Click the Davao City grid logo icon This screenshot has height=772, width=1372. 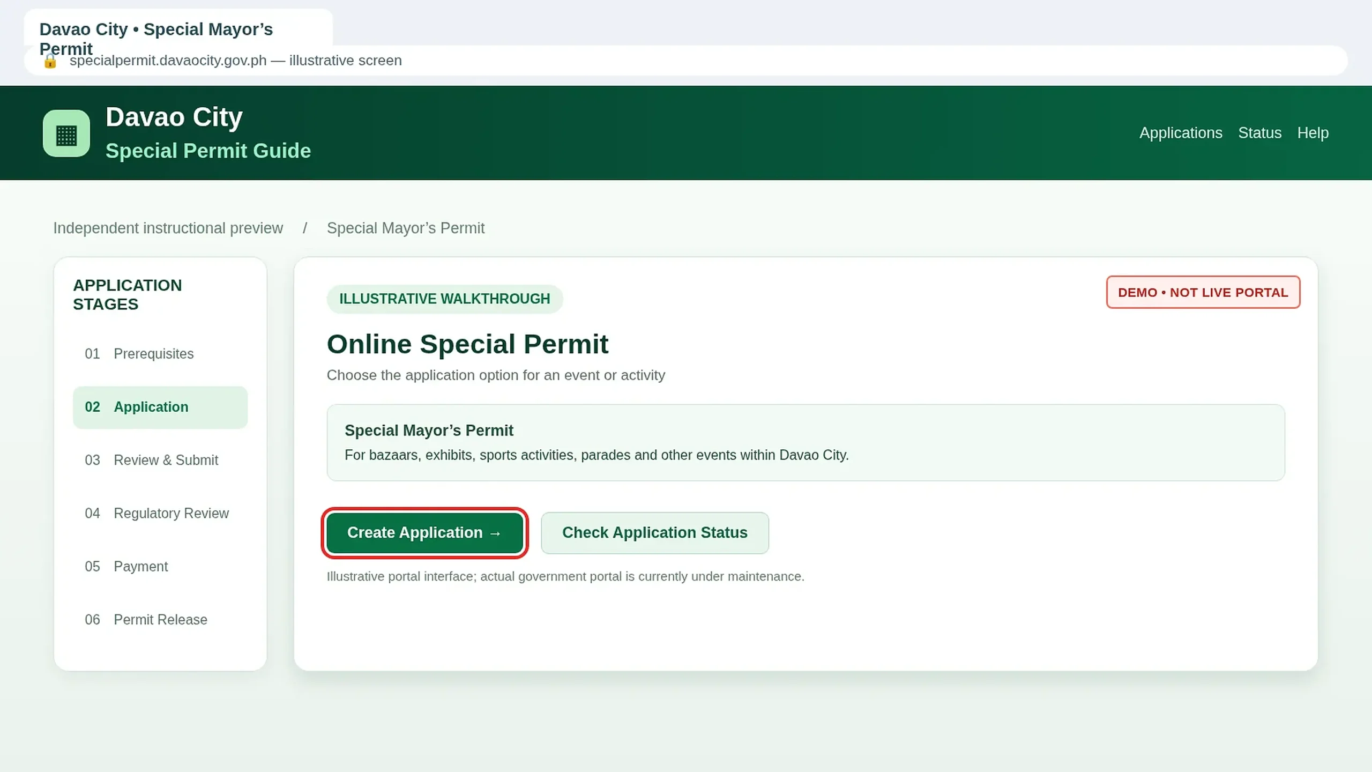tap(66, 133)
